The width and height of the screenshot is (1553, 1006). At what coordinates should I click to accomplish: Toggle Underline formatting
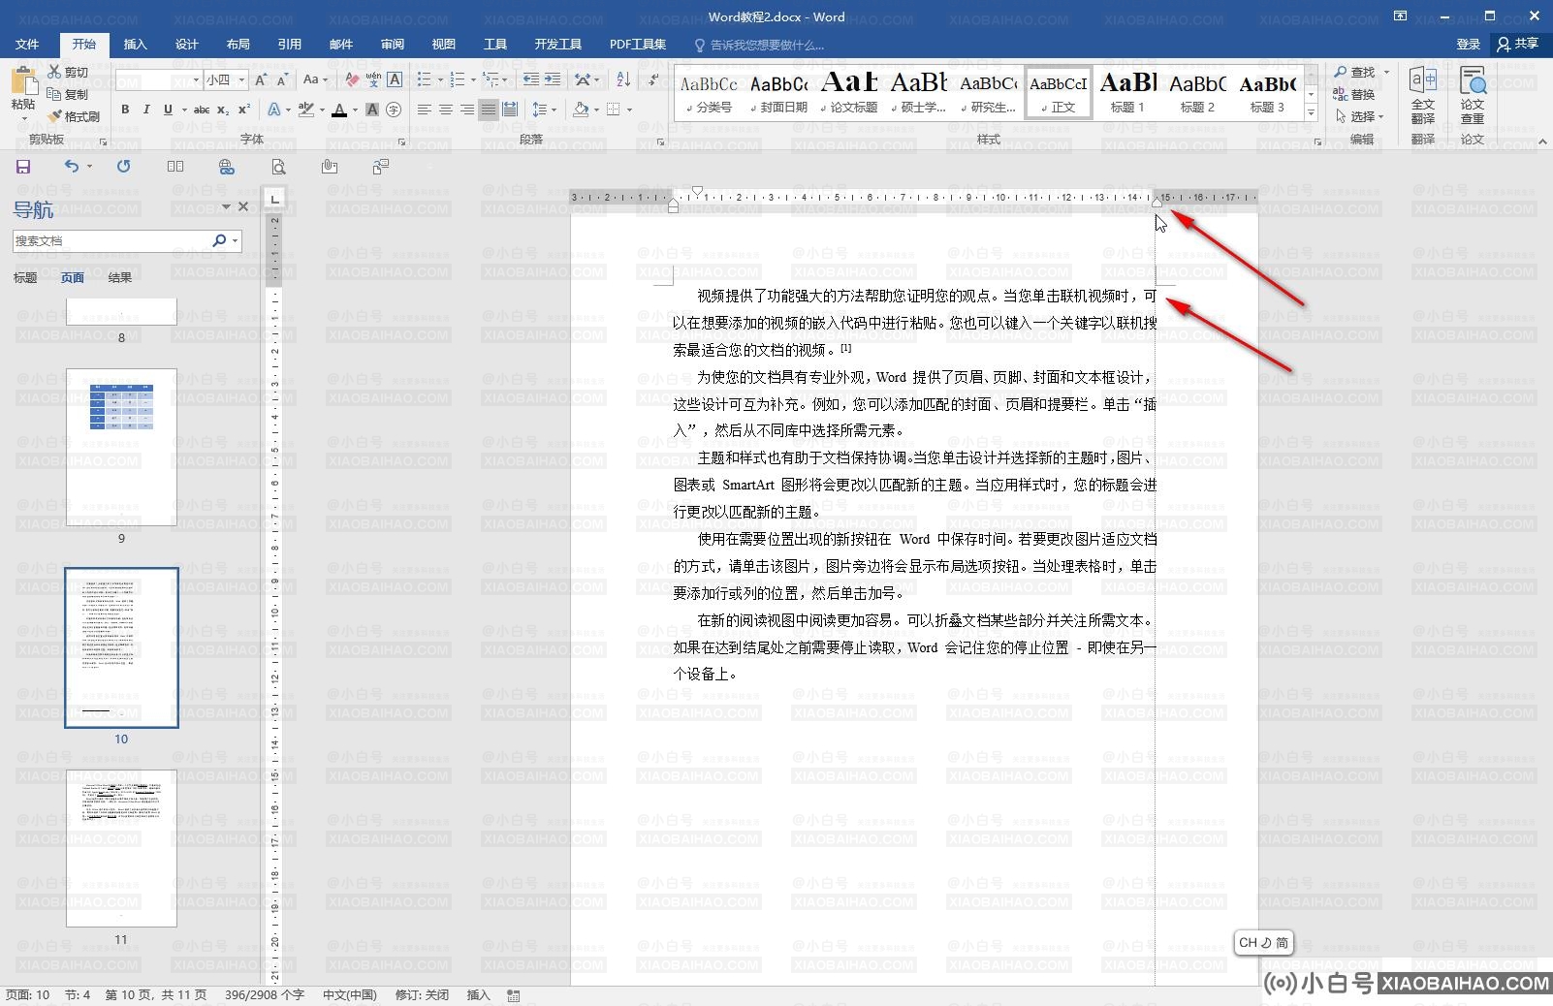pos(168,110)
